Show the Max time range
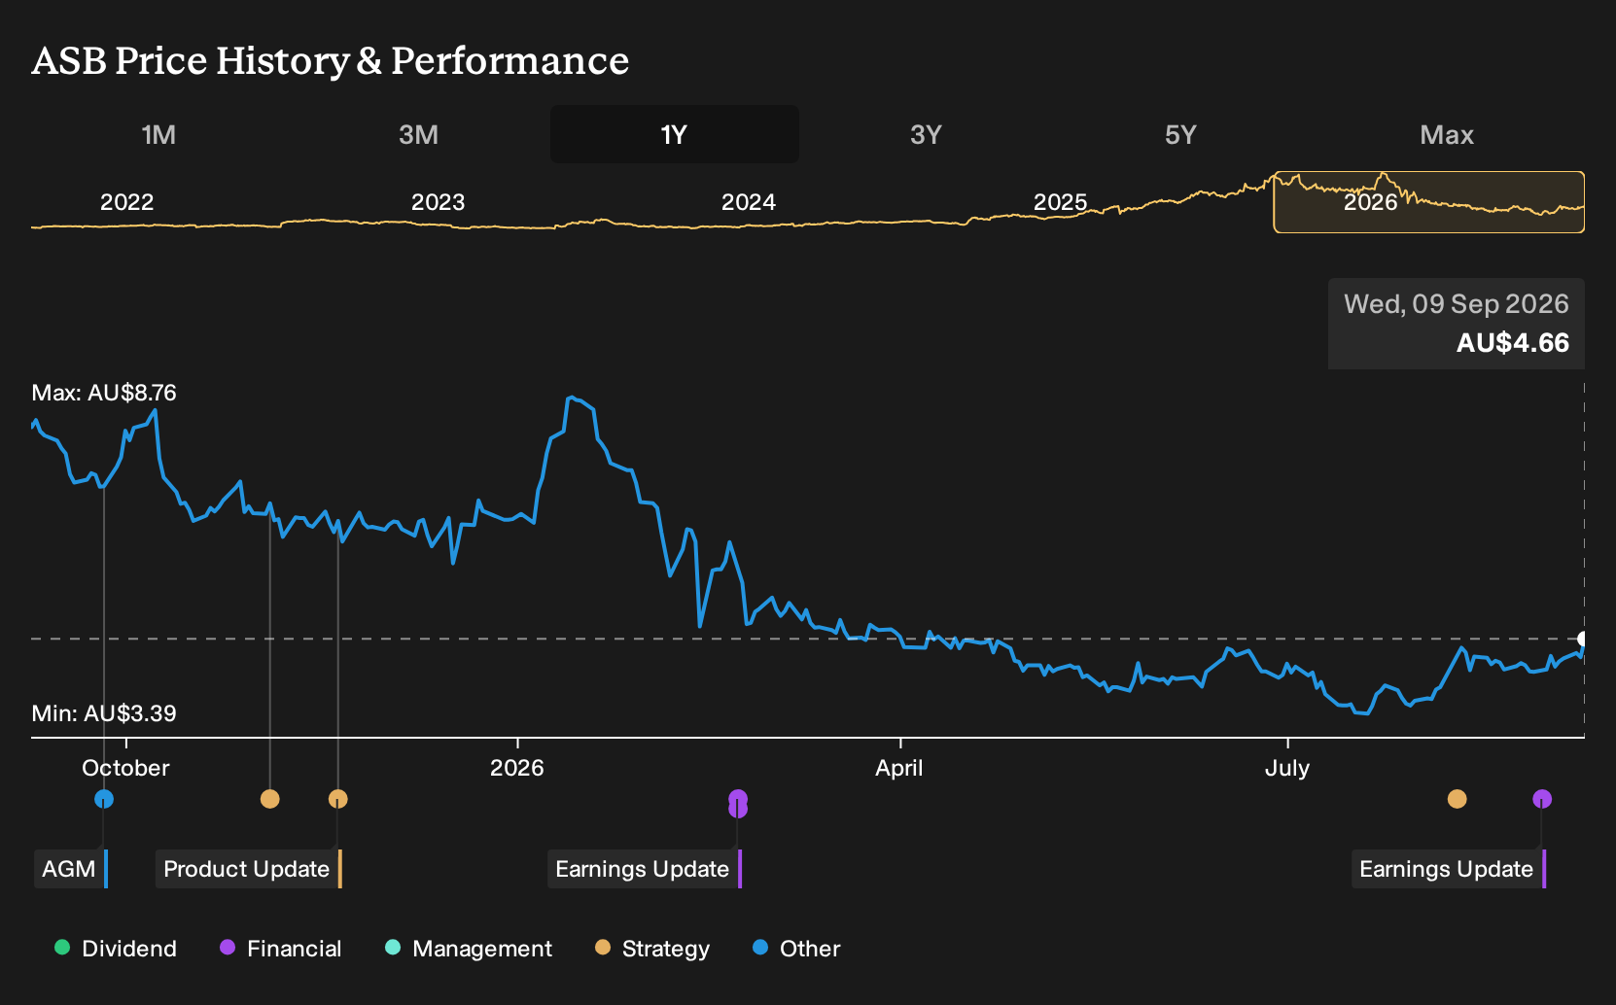This screenshot has width=1616, height=1005. pos(1447,134)
